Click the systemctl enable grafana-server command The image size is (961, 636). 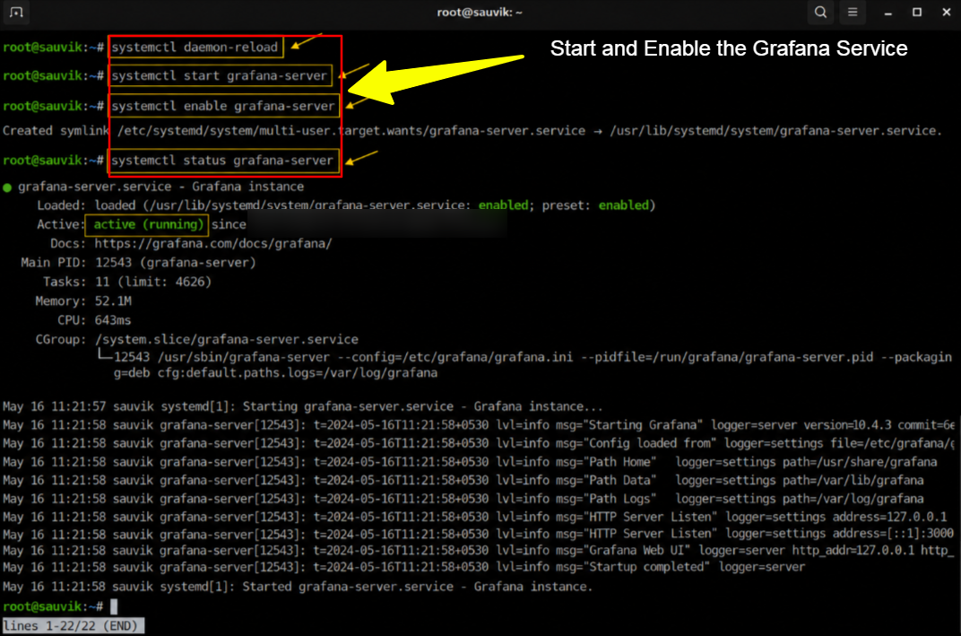223,106
